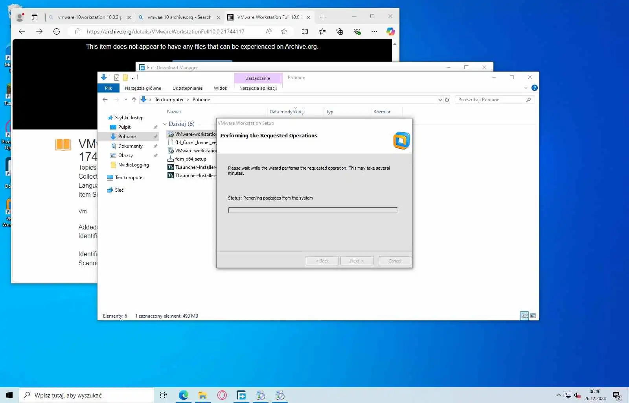Select Obrazy in the navigation pane
The height and width of the screenshot is (403, 629).
(125, 155)
